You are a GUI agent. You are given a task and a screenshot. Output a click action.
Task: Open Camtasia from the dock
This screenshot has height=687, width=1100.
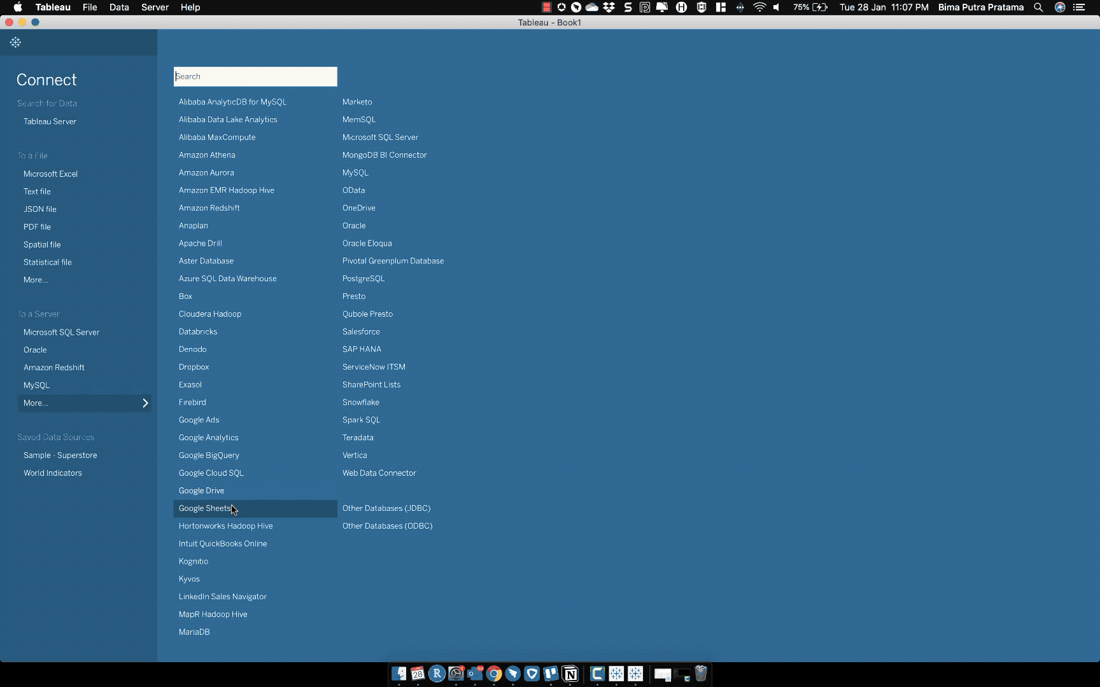tap(596, 674)
